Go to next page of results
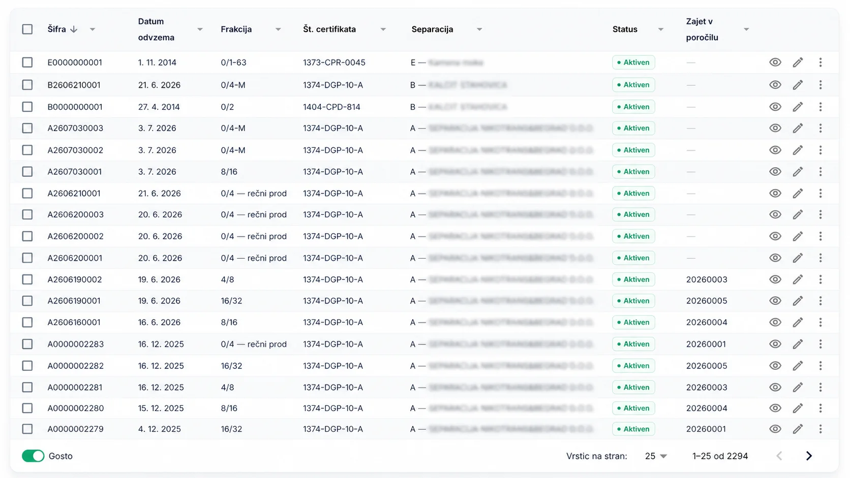This screenshot has width=850, height=478. click(809, 456)
